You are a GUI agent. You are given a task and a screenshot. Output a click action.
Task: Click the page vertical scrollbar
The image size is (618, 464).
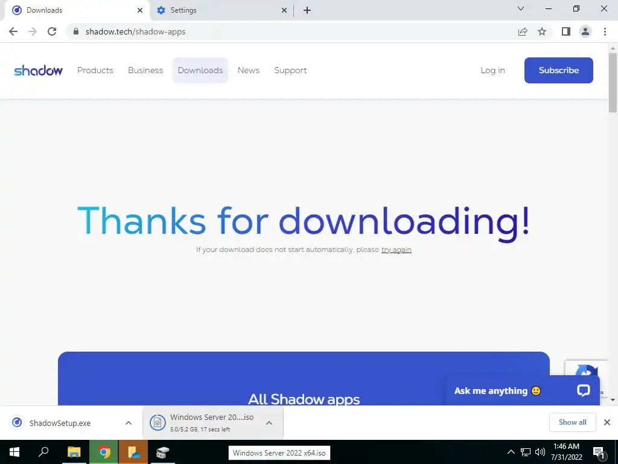pos(613,83)
